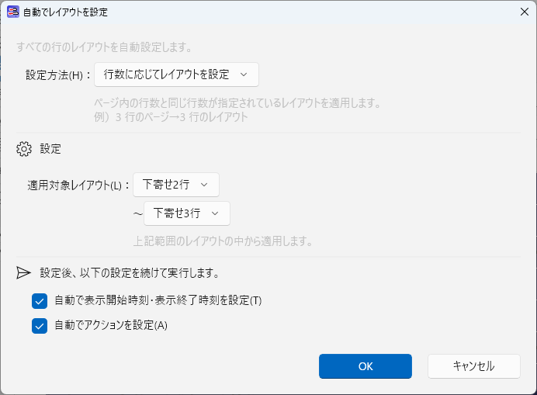Click the 適用対象レイアウト(L) label
This screenshot has width=537, height=395.
74,185
